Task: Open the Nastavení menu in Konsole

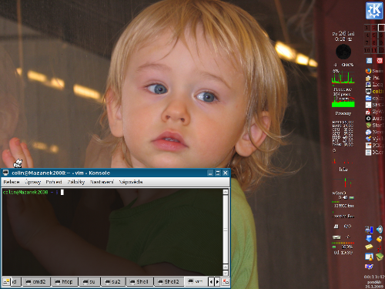Action: pyautogui.click(x=102, y=182)
